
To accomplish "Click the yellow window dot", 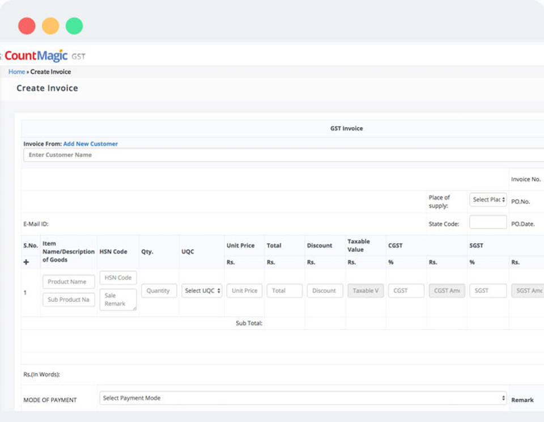I will pos(50,26).
